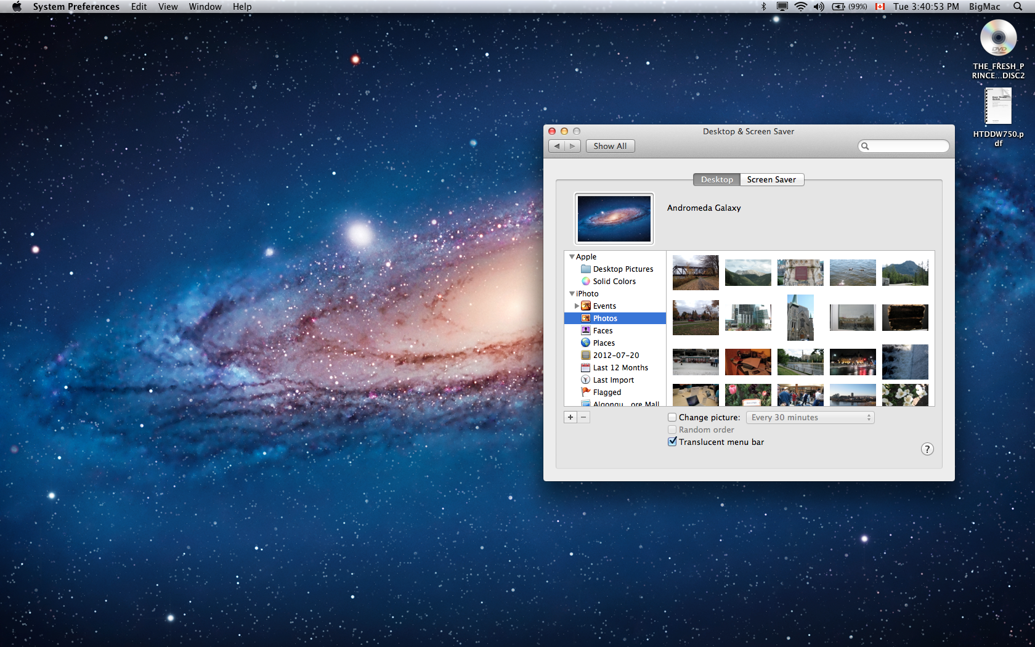This screenshot has width=1035, height=647.
Task: Collapse the Apple source group
Action: pos(572,257)
